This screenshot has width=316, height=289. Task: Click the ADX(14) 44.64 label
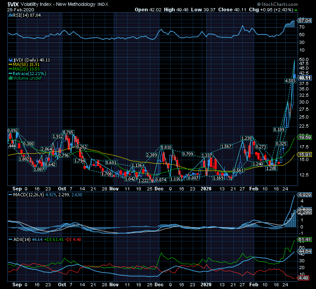click(x=28, y=240)
